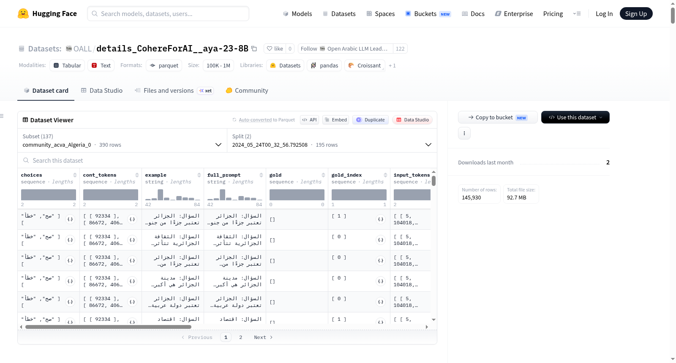This screenshot has height=363, width=676.
Task: Focus the Search models, datasets, users field
Action: pos(168,13)
